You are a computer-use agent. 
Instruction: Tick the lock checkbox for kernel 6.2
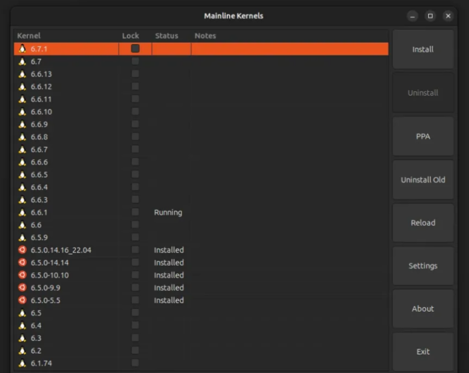pyautogui.click(x=135, y=351)
